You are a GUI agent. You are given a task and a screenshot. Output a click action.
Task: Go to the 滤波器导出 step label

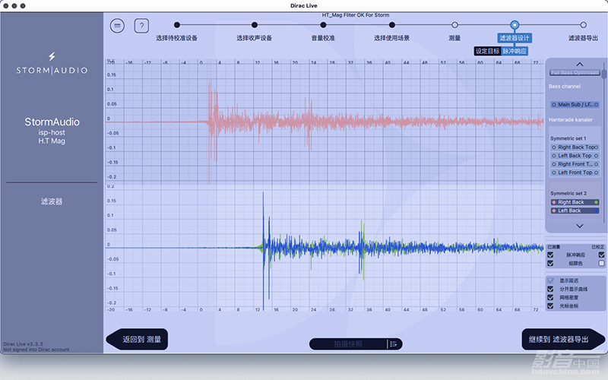point(583,38)
